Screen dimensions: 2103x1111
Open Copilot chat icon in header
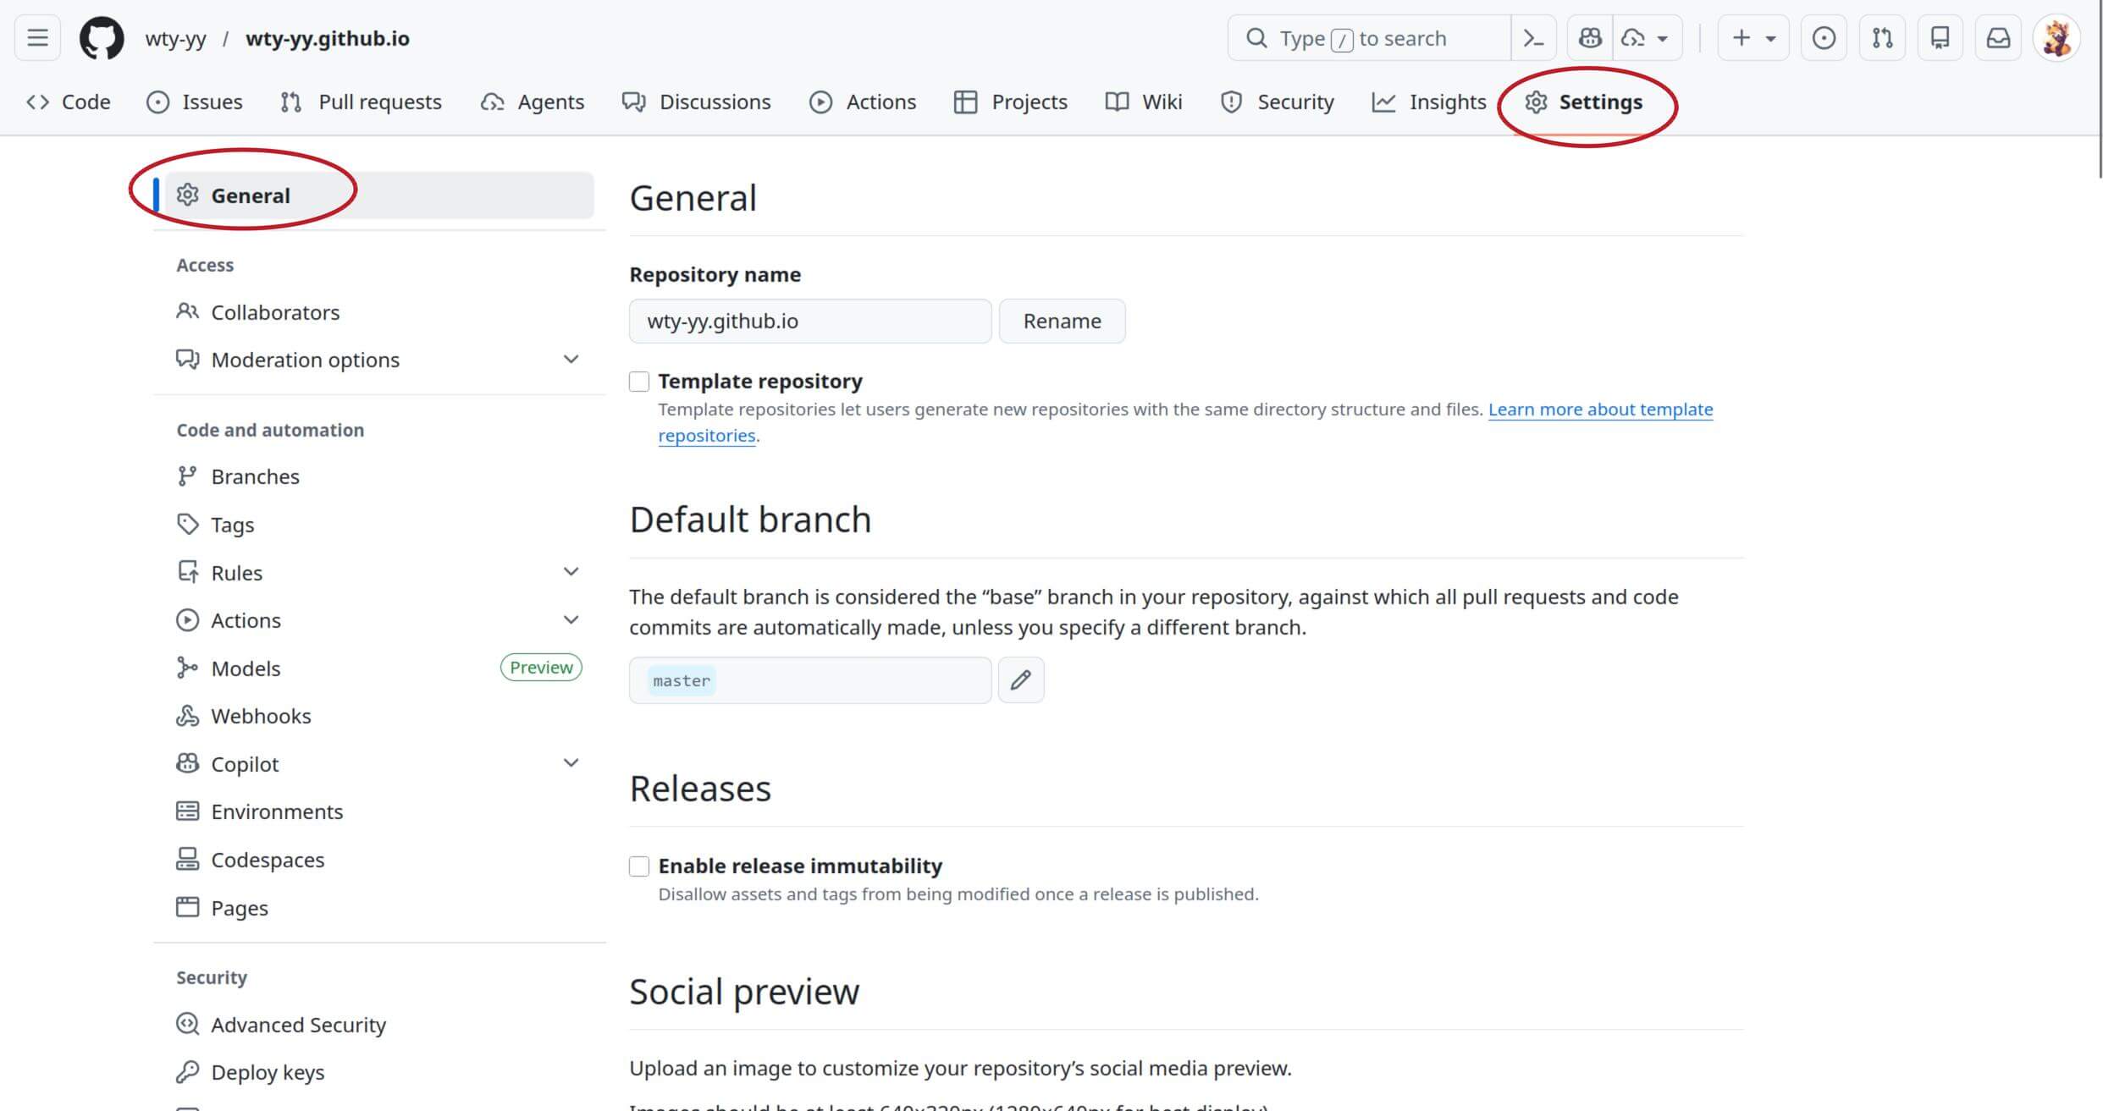click(x=1590, y=38)
